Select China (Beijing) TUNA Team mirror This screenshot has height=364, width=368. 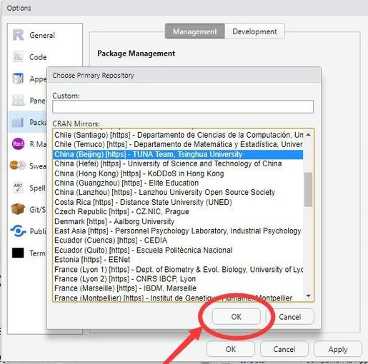click(179, 154)
